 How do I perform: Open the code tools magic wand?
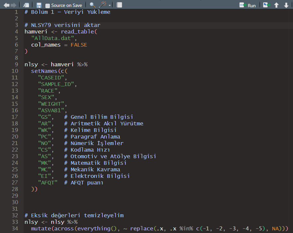[103, 5]
